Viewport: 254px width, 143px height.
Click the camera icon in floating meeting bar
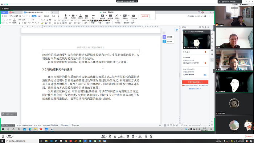[x=73, y=16]
